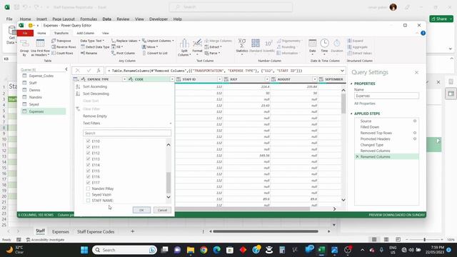Click Detect Data Type
The height and width of the screenshot is (257, 457).
tap(95, 47)
